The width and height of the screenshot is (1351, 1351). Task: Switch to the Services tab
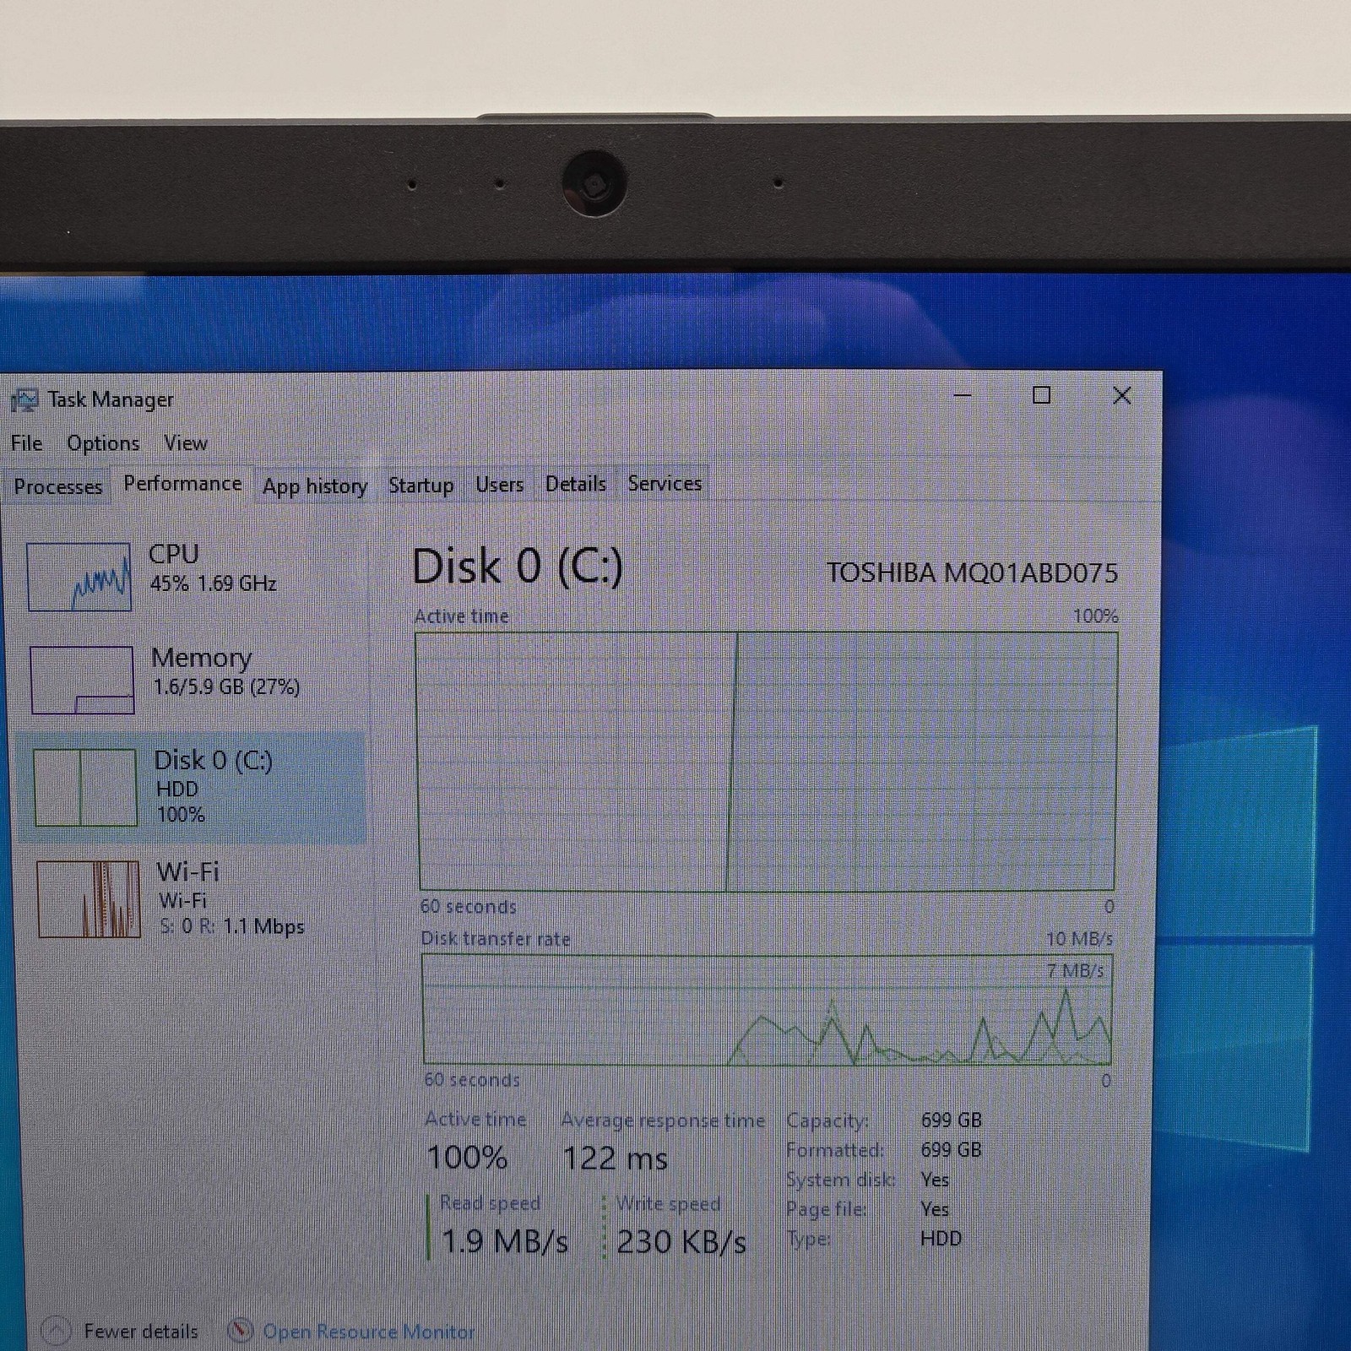coord(665,484)
